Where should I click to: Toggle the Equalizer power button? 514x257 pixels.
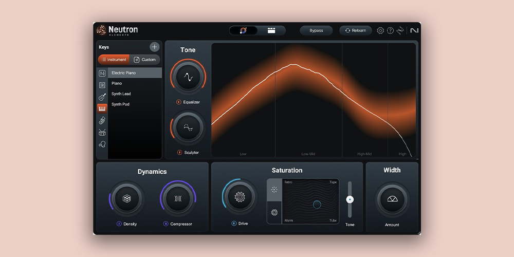click(x=179, y=102)
